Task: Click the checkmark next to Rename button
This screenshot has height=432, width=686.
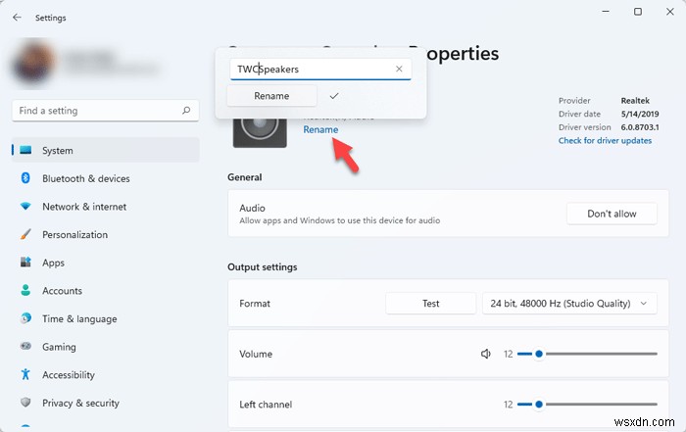Action: [x=334, y=96]
